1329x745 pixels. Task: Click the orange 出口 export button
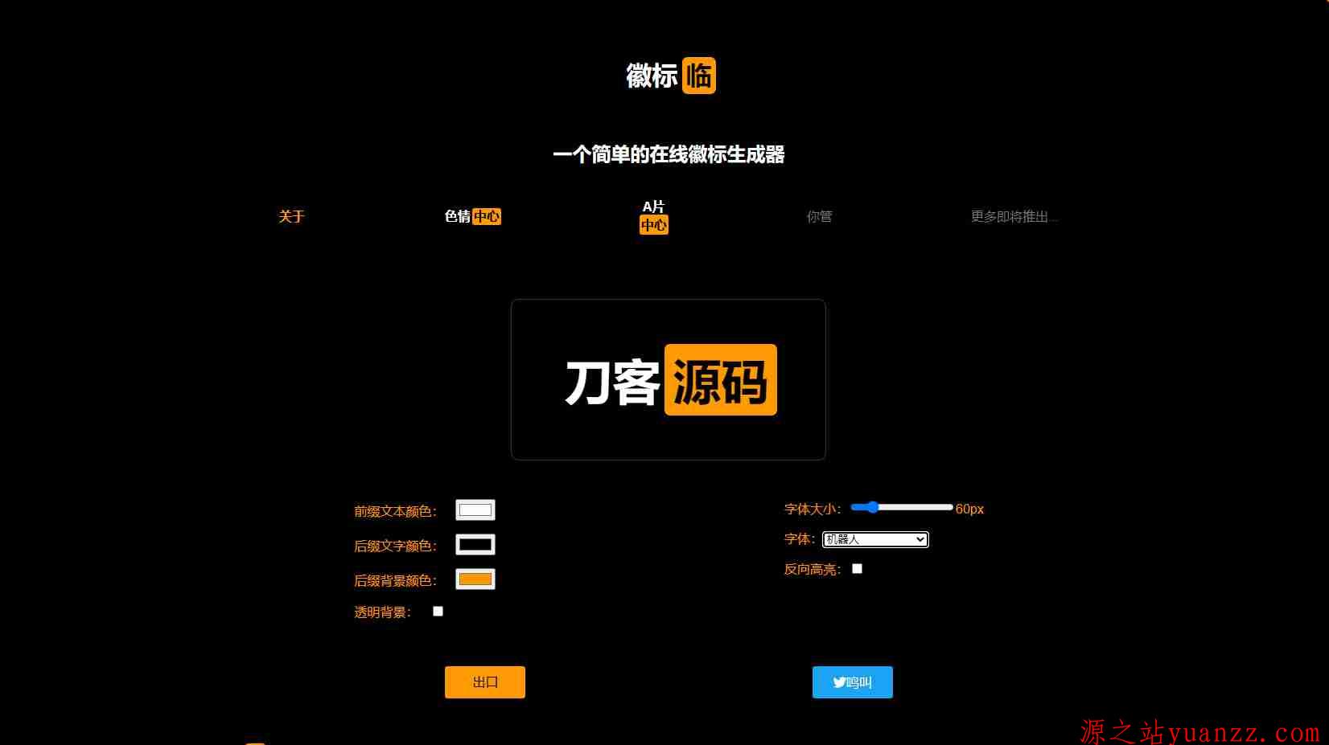coord(485,682)
